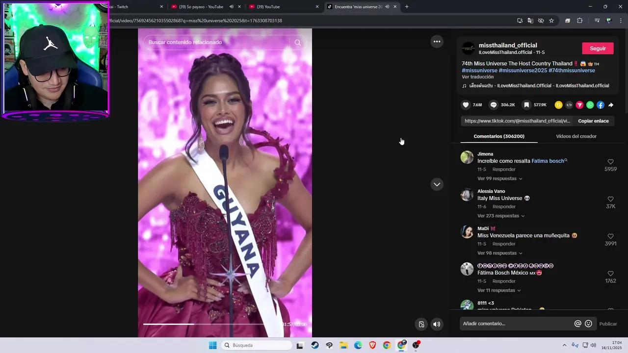This screenshot has height=353, width=628.
Task: Share the video on Facebook
Action: (601, 105)
